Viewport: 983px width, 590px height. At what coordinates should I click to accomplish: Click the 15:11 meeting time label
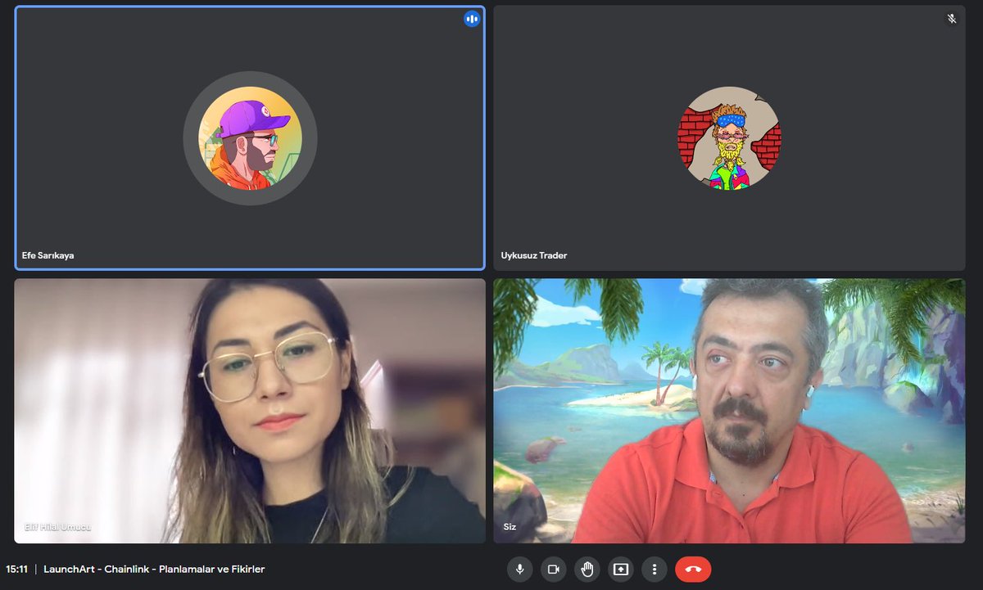(x=18, y=569)
